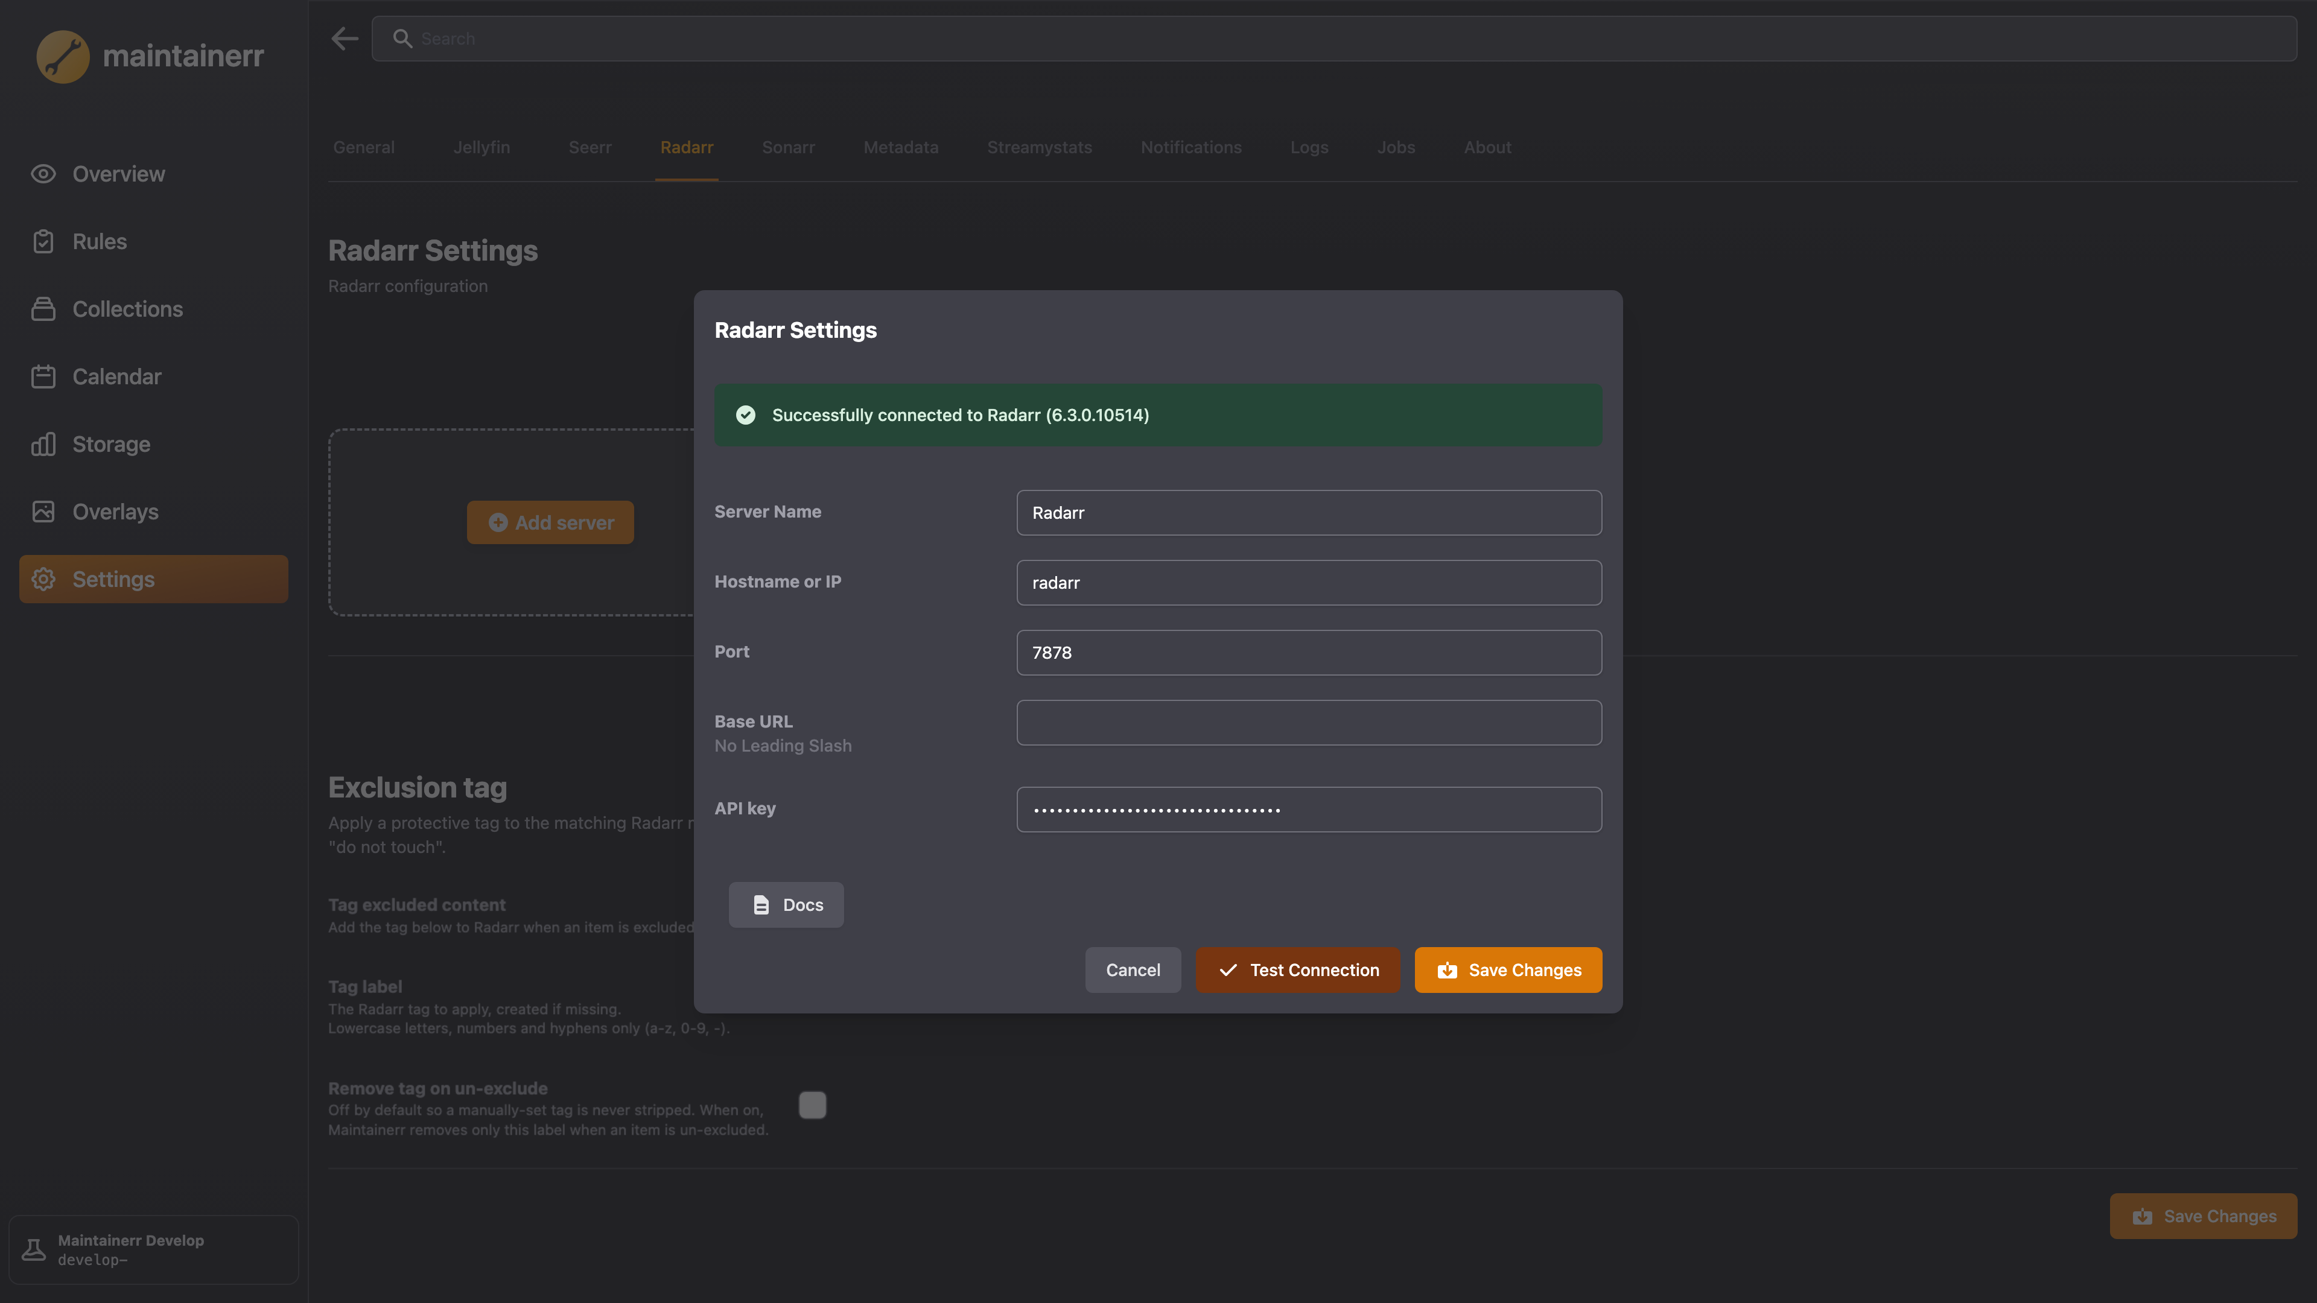Open Overview via the eye icon
This screenshot has width=2317, height=1303.
click(43, 174)
